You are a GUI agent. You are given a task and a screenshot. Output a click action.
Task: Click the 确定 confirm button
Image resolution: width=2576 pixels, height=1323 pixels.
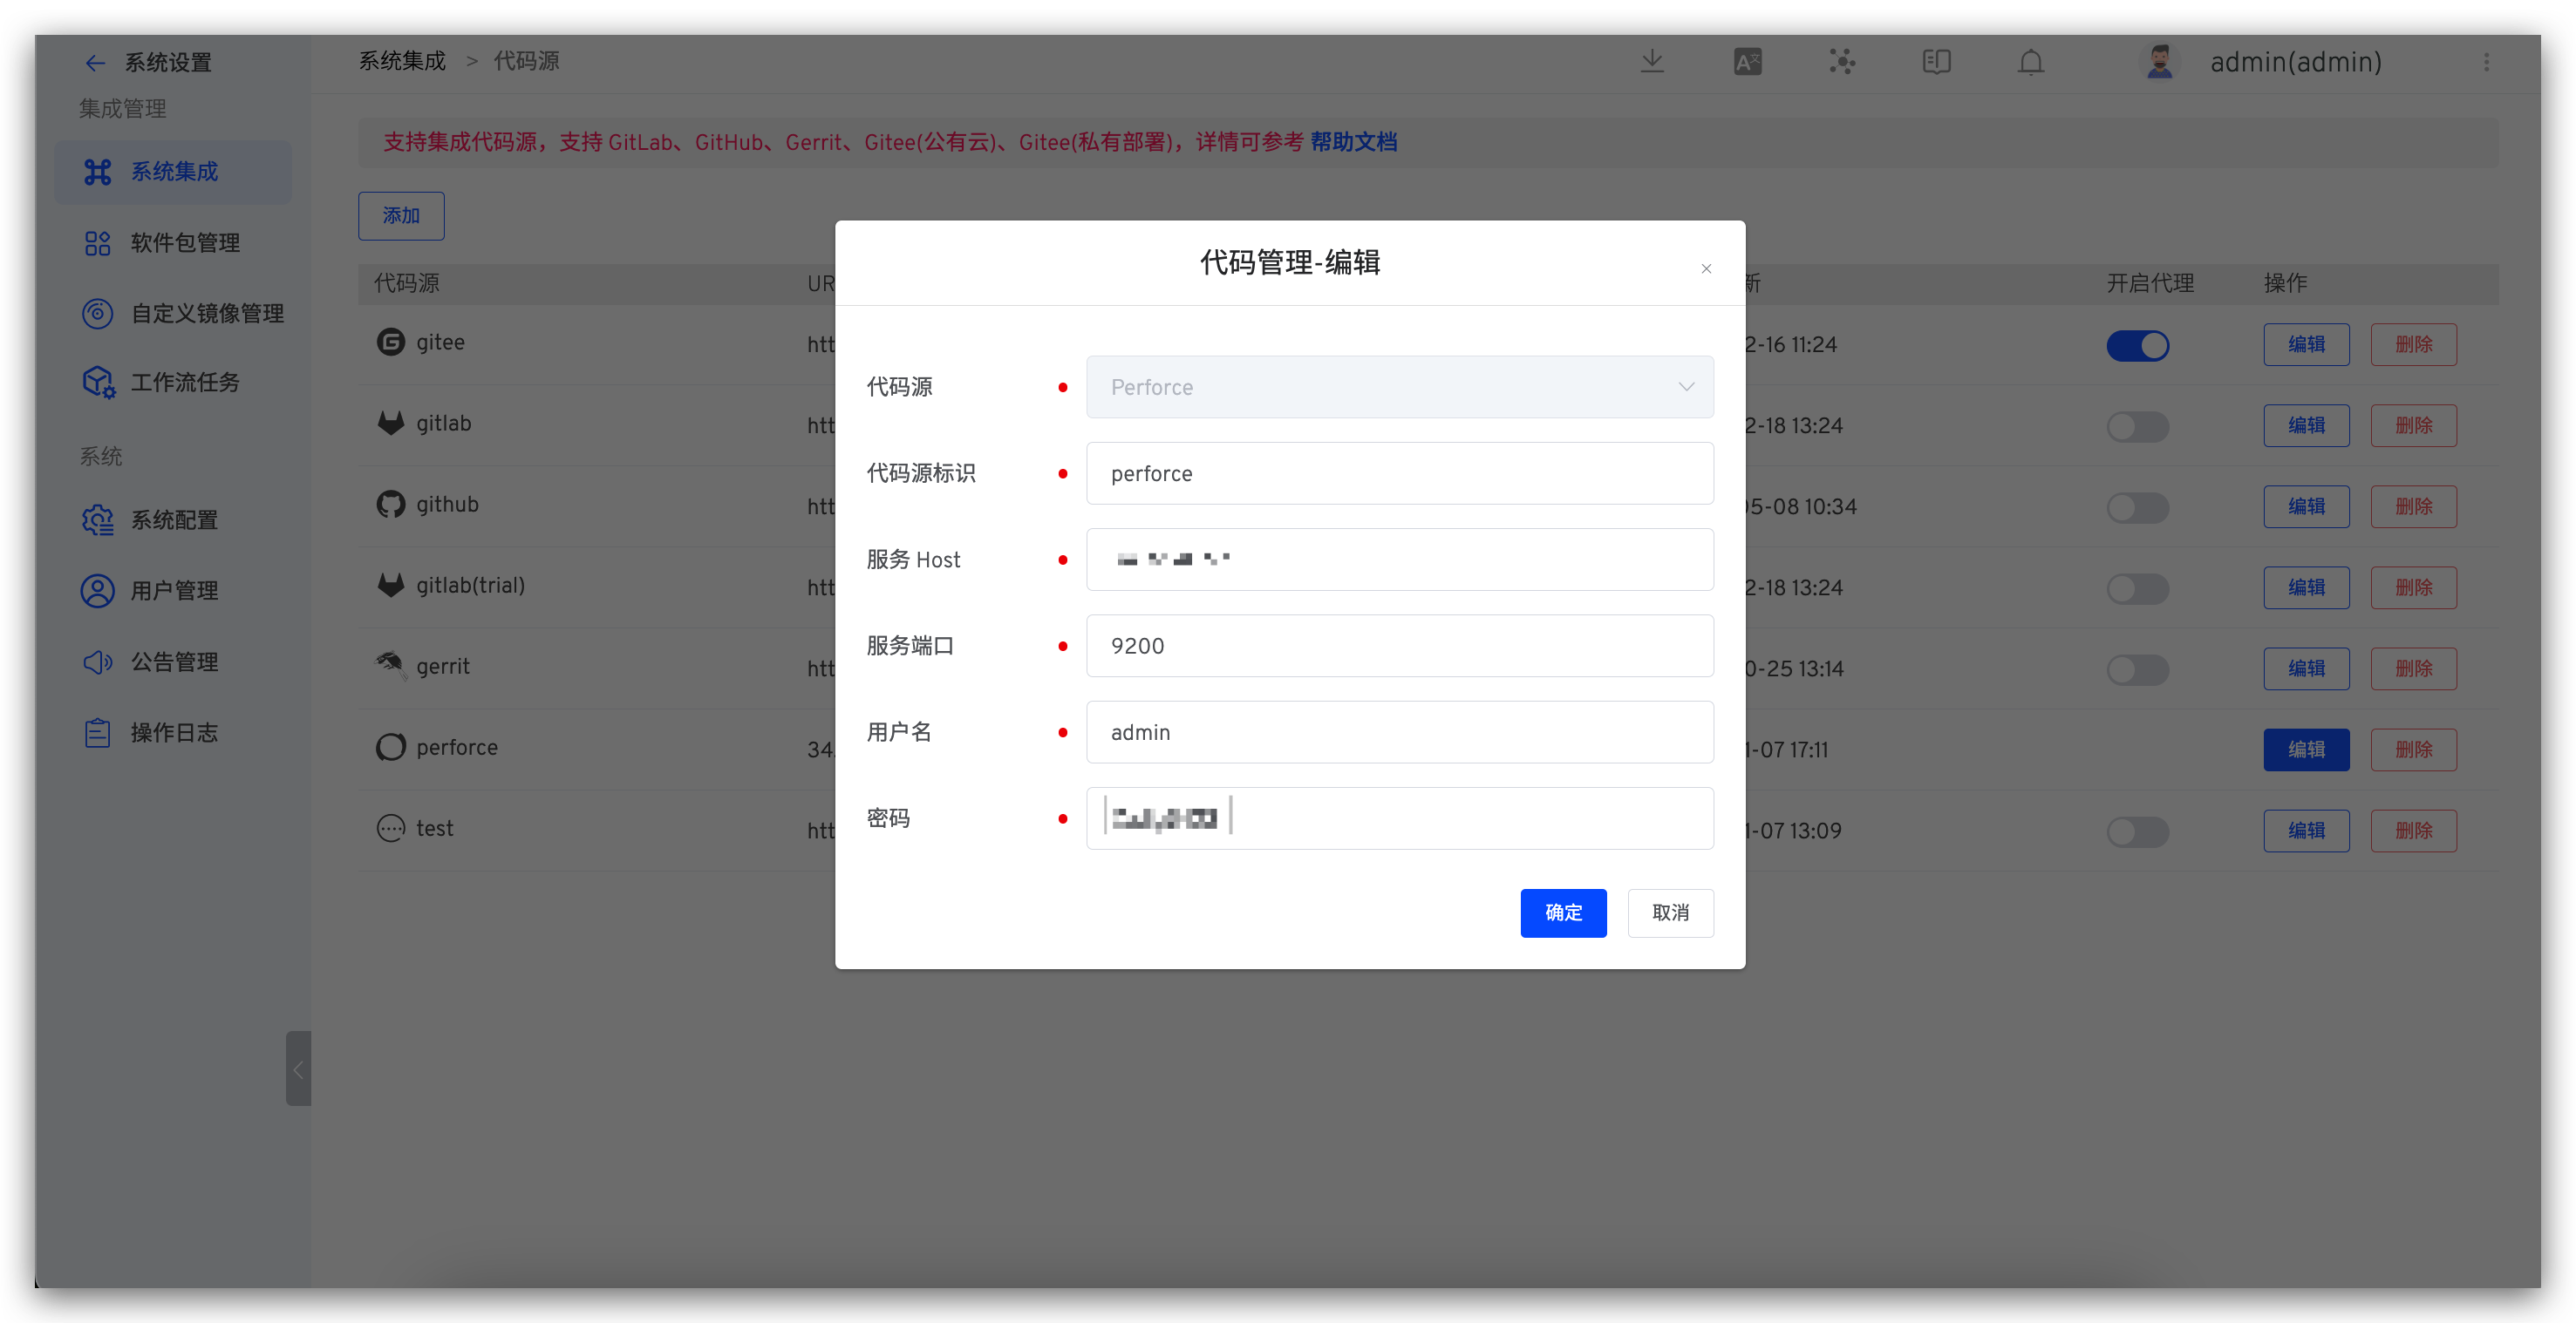point(1563,913)
